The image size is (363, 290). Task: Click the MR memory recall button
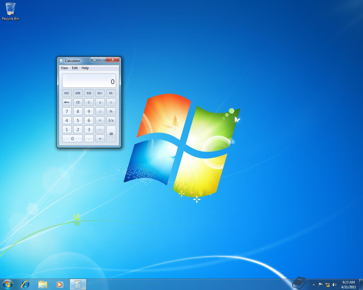pyautogui.click(x=78, y=93)
